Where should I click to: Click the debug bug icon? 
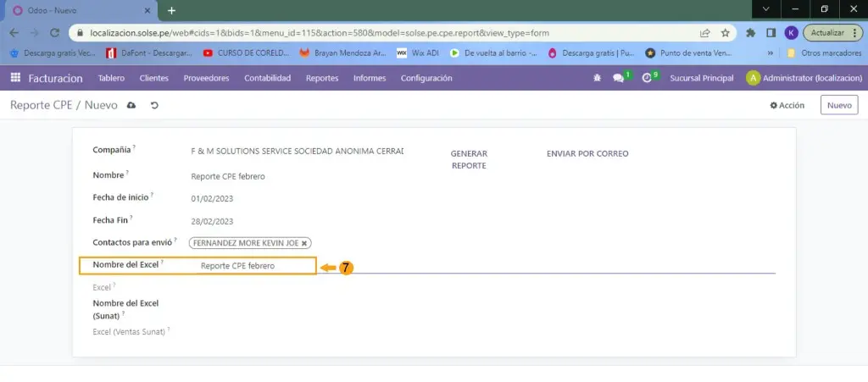pyautogui.click(x=597, y=78)
